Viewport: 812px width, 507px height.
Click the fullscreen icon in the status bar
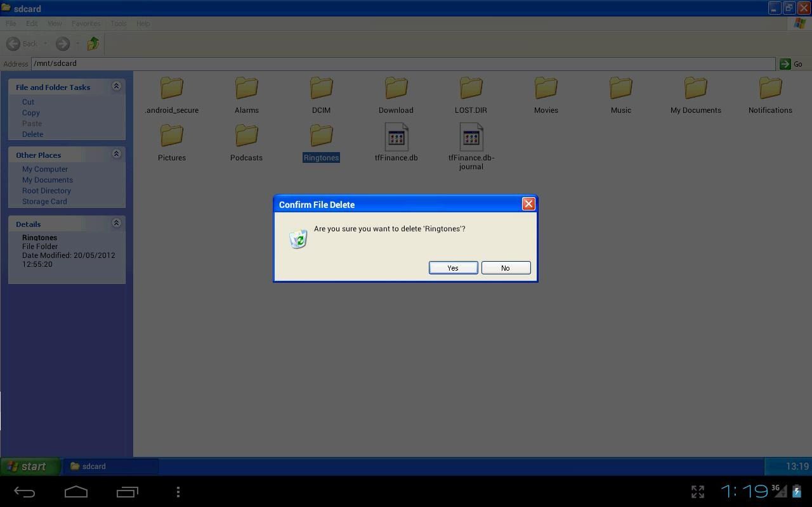(697, 491)
